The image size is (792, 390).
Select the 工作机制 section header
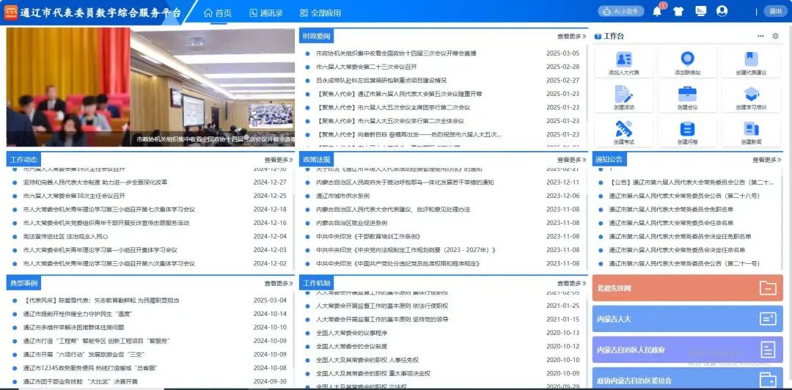[x=316, y=284]
